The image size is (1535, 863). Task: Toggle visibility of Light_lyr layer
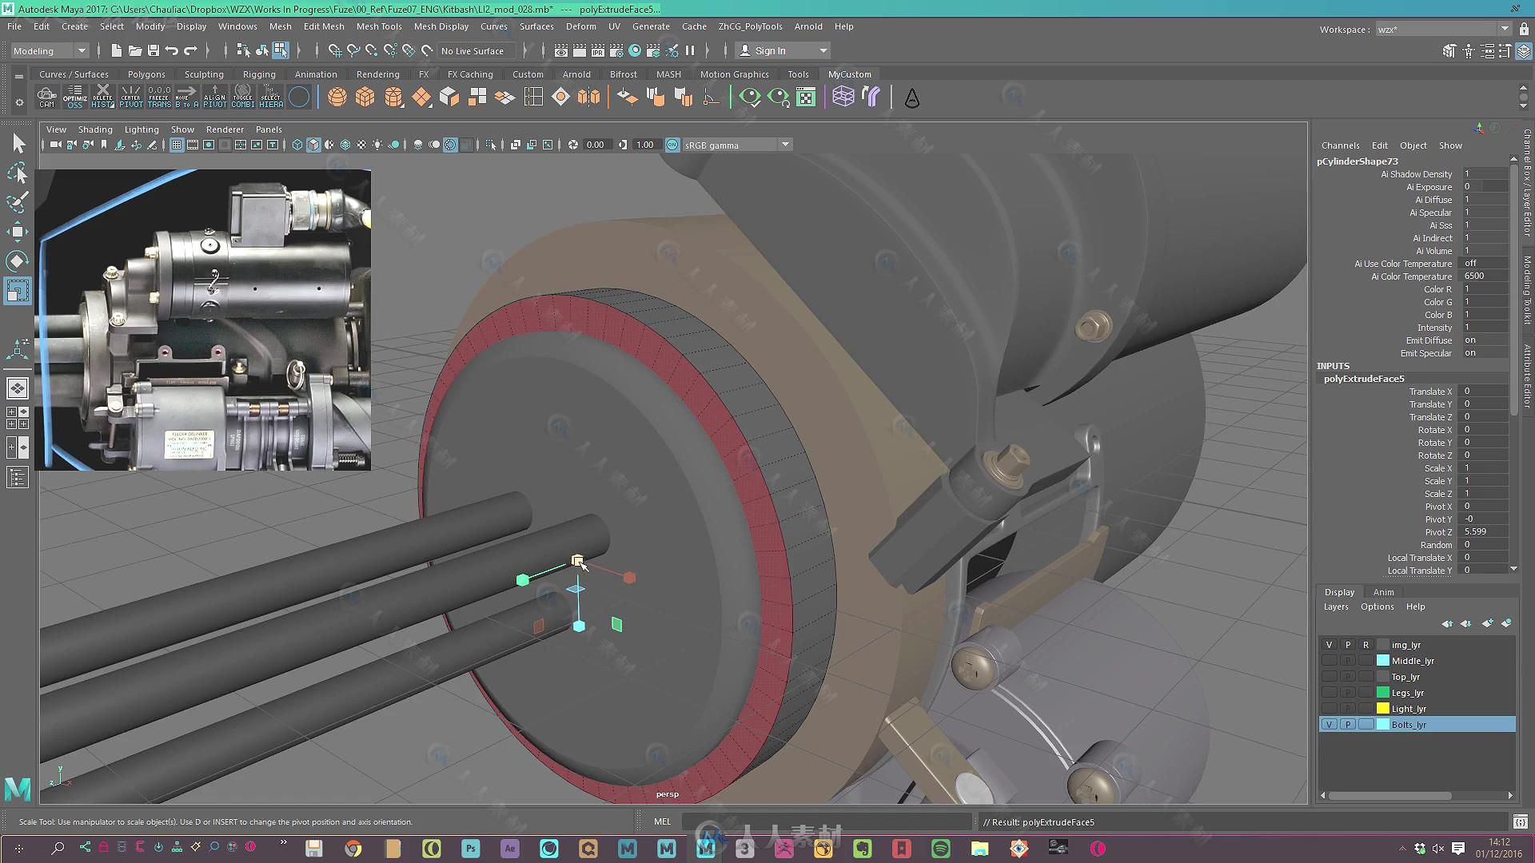pyautogui.click(x=1330, y=708)
